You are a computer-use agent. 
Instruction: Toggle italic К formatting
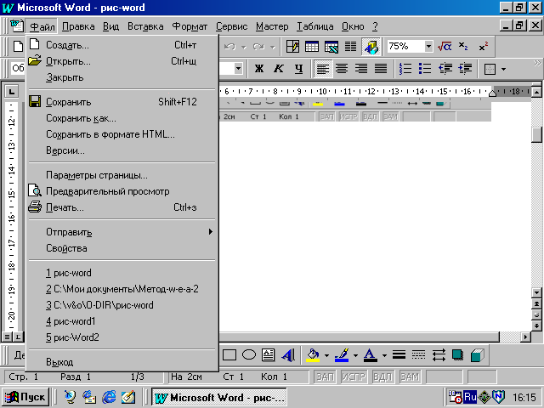[x=278, y=69]
